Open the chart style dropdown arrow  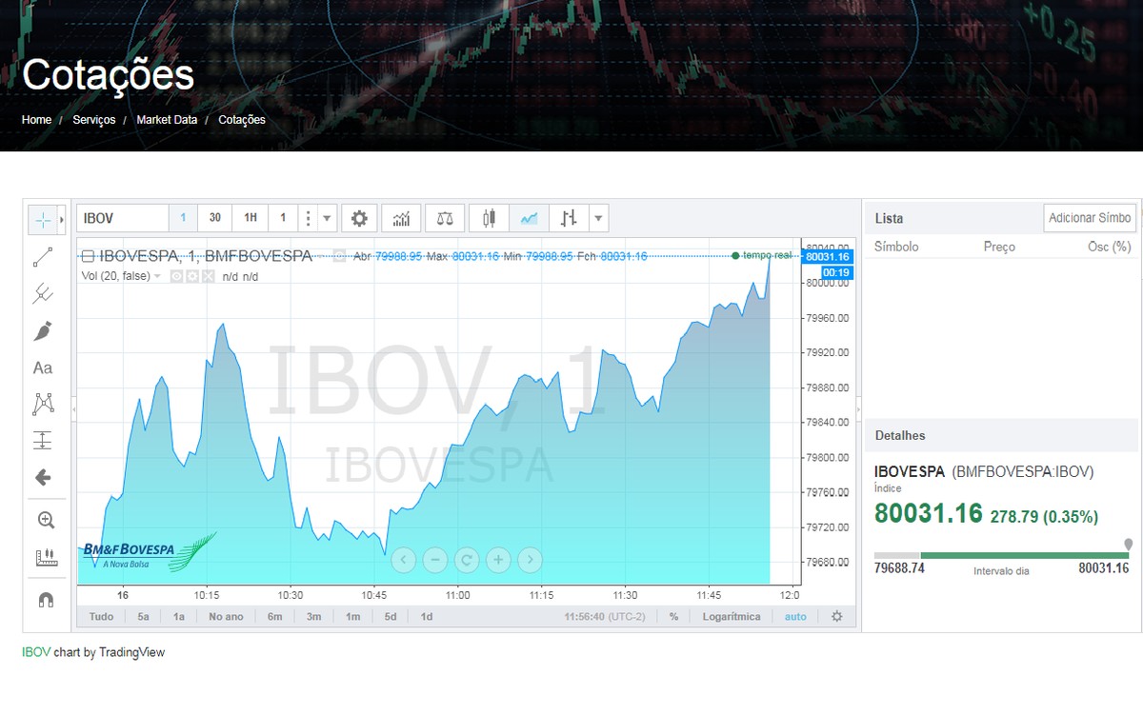597,218
